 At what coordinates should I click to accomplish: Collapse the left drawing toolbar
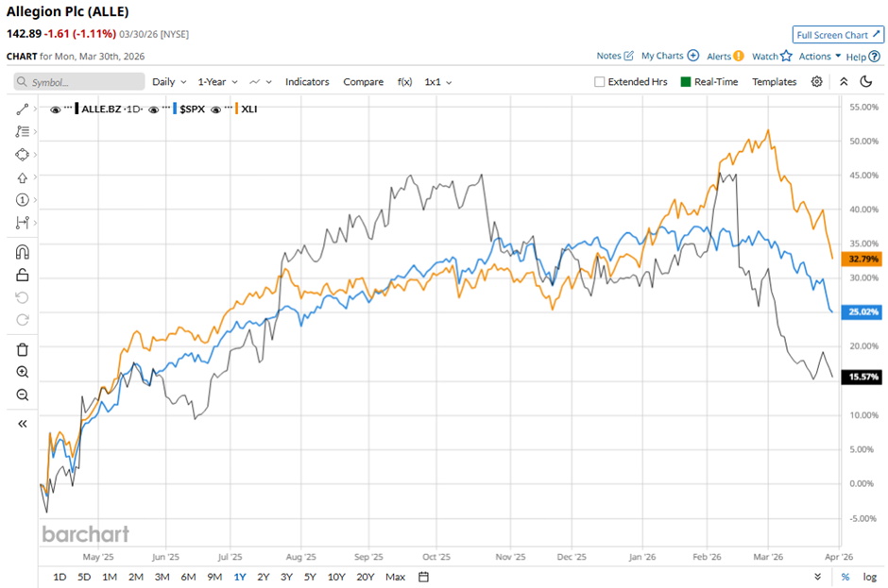22,424
